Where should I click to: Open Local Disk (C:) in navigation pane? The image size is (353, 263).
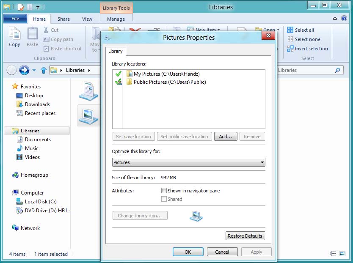tap(41, 202)
